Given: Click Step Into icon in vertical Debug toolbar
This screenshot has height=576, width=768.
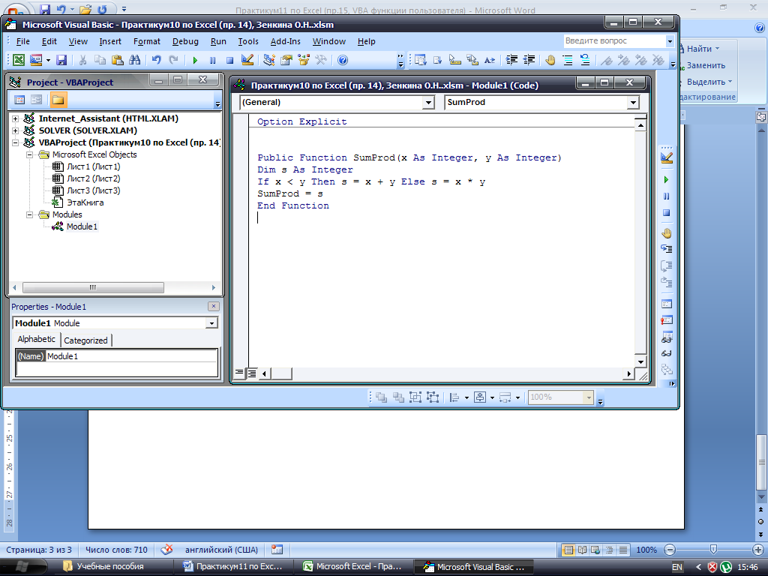Looking at the screenshot, I should (x=667, y=249).
